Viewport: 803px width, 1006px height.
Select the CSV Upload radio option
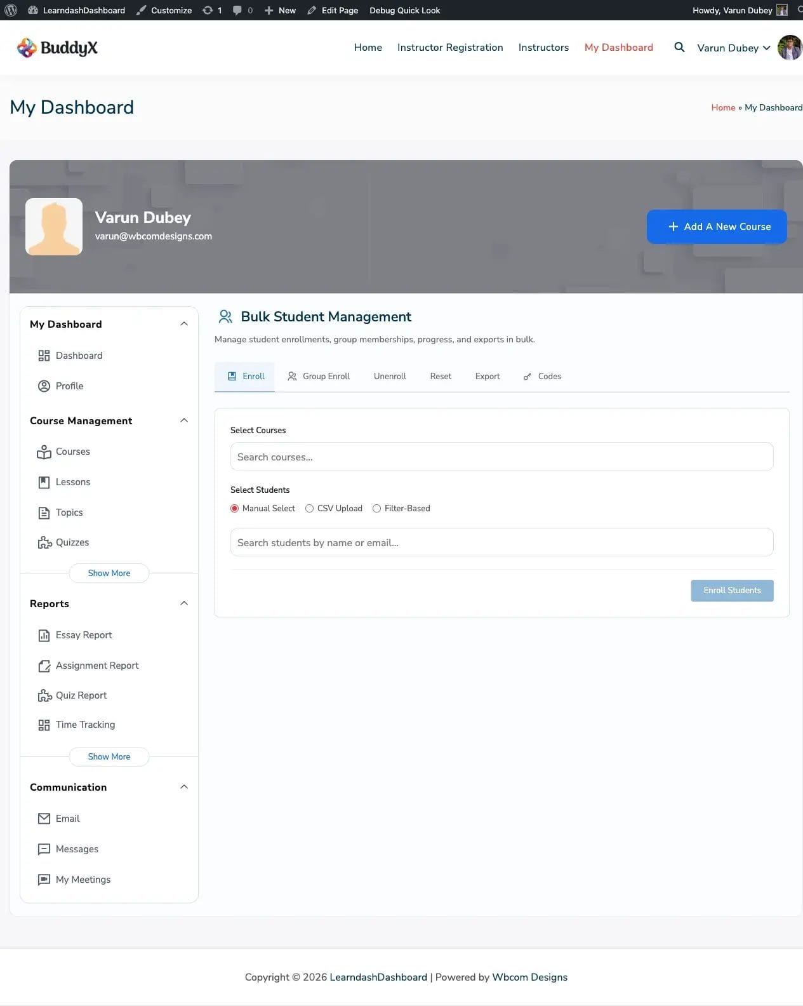click(x=309, y=509)
